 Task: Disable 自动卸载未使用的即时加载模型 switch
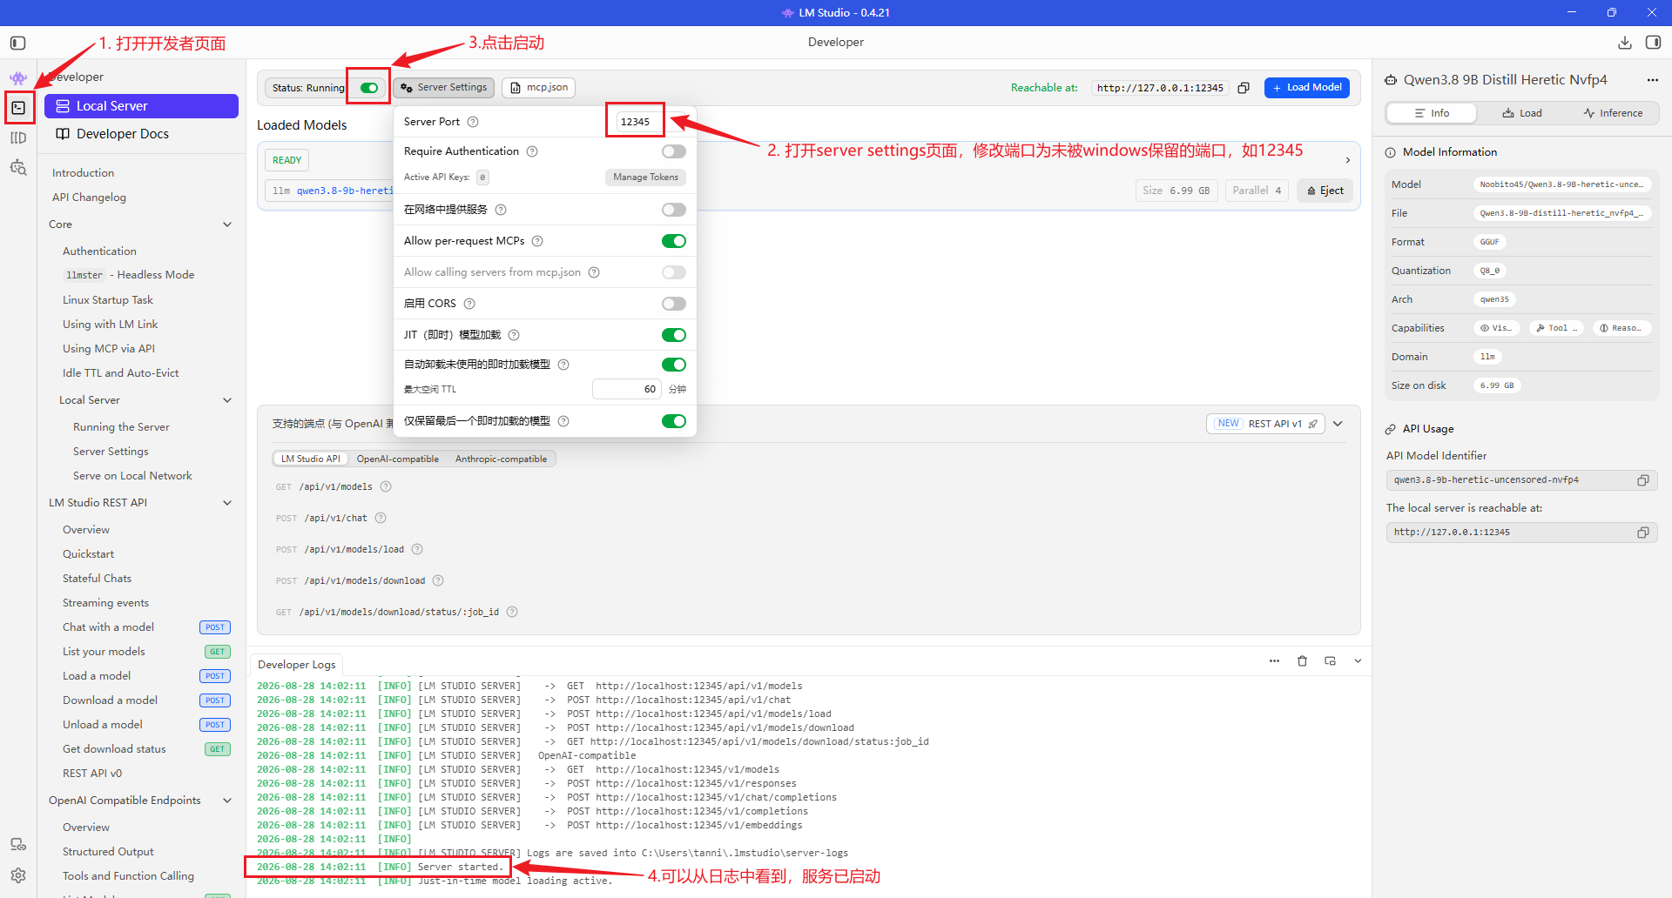click(x=674, y=365)
